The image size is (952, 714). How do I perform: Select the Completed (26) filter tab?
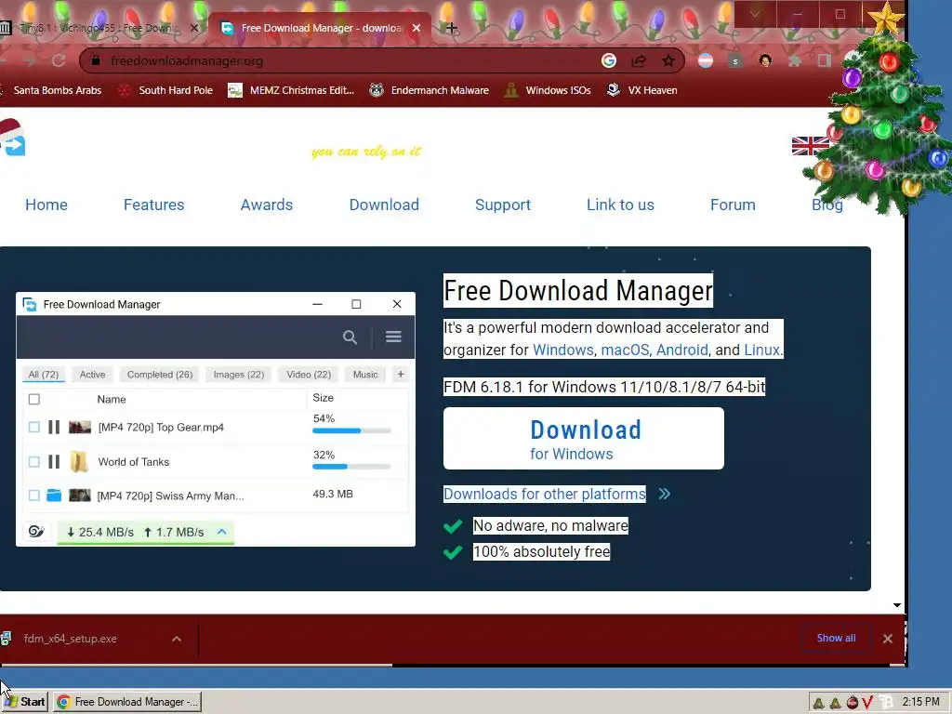tap(160, 375)
